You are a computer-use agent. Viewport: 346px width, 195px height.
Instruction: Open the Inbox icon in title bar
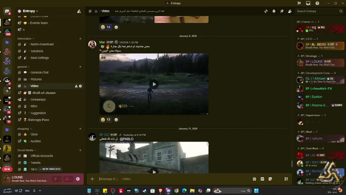(x=308, y=3)
